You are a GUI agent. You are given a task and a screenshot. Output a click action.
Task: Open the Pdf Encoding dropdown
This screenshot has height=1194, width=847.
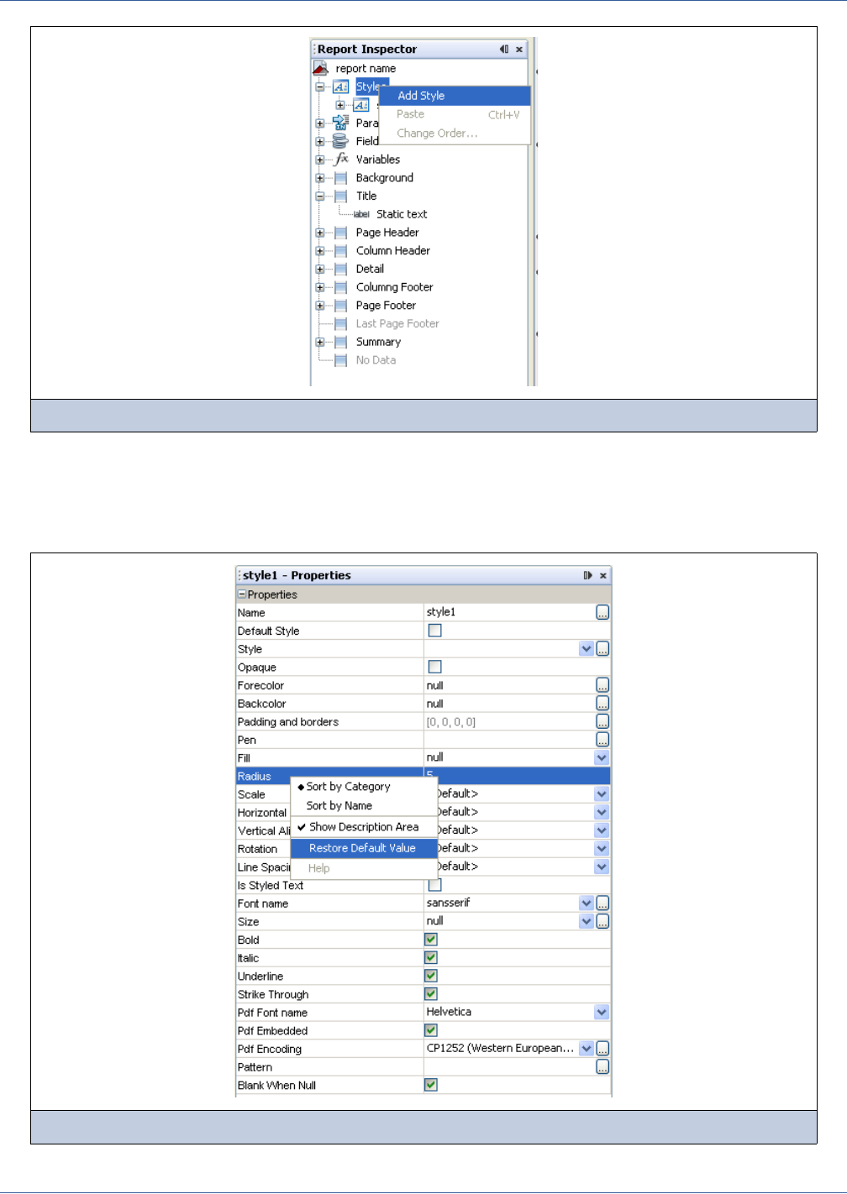[587, 1049]
